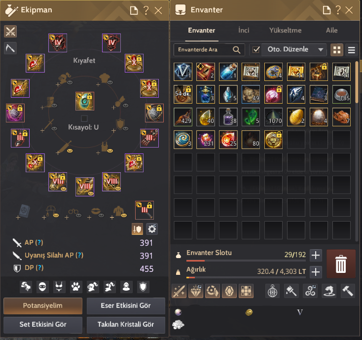Viewport: 362px width, 340px height.
Task: Click the crossed swords icon in Ekipman
Action: (10, 32)
